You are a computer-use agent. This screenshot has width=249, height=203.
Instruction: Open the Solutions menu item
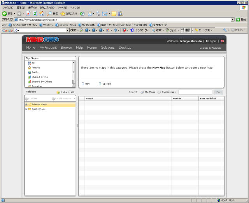pyautogui.click(x=108, y=48)
